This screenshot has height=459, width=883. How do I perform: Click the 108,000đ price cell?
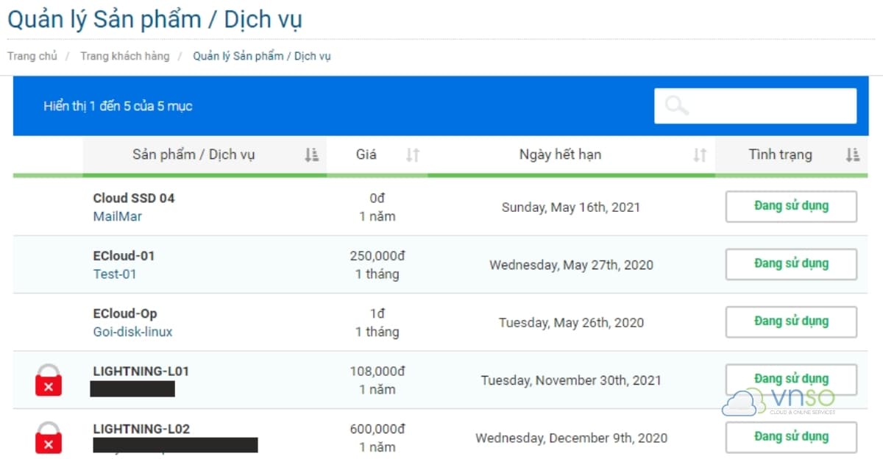pos(377,371)
